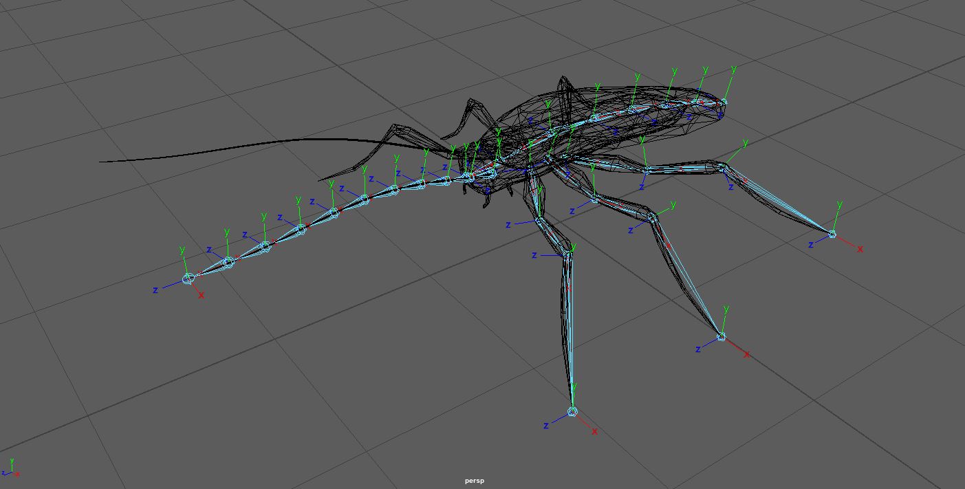
Task: Select the knee joint of the frontmost leg
Action: click(x=568, y=256)
